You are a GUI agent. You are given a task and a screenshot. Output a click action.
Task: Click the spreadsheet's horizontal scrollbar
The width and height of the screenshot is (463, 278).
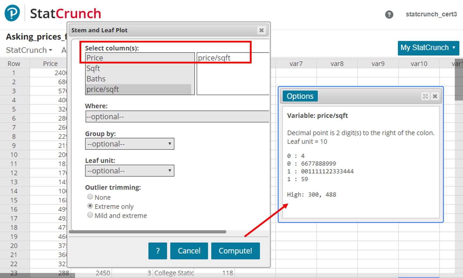(x=37, y=275)
